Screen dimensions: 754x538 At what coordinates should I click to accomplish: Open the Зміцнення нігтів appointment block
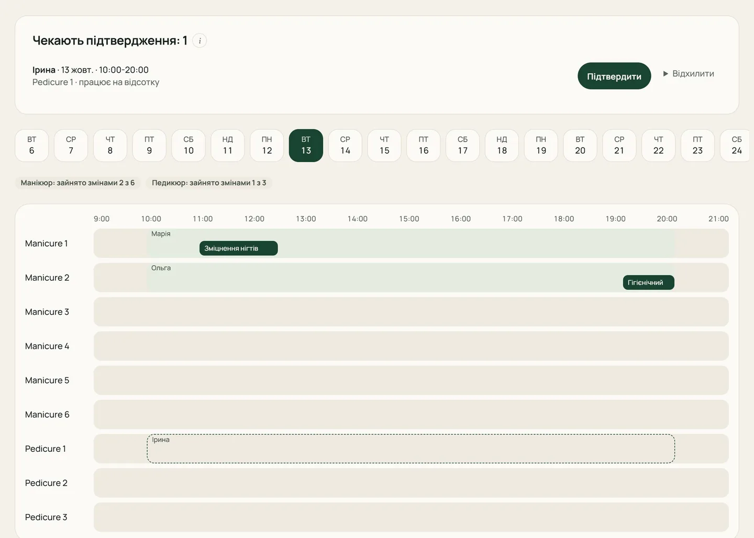tap(239, 248)
